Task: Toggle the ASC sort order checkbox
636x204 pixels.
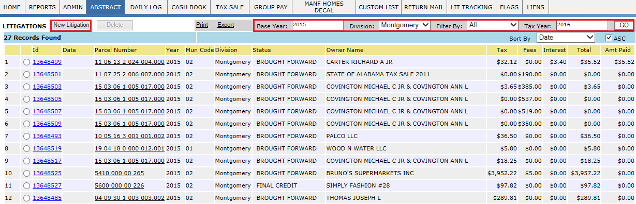Action: pyautogui.click(x=609, y=38)
